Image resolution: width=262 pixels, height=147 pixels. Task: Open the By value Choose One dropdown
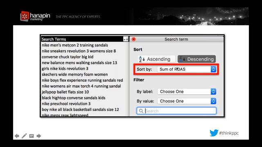coord(187,101)
